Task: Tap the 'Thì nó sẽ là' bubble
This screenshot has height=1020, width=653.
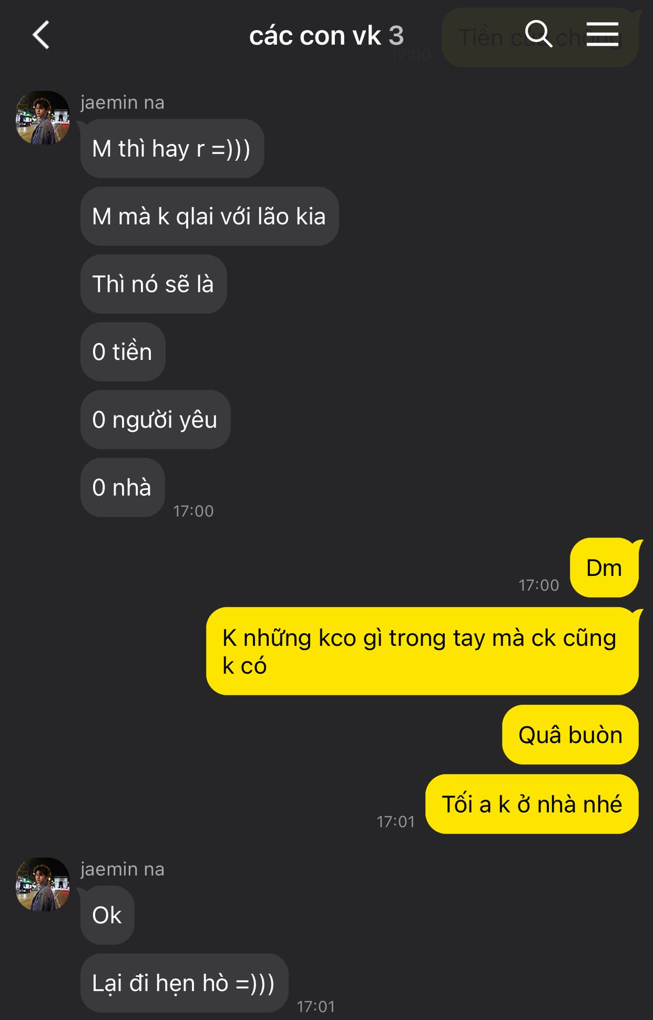Action: pyautogui.click(x=154, y=284)
